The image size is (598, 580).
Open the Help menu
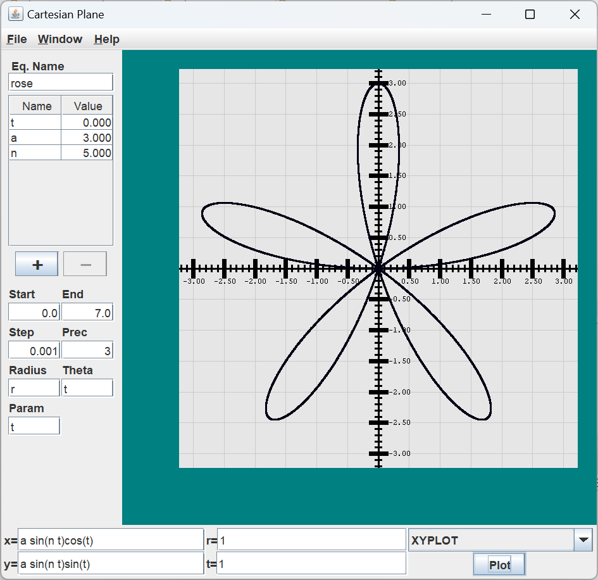click(106, 39)
